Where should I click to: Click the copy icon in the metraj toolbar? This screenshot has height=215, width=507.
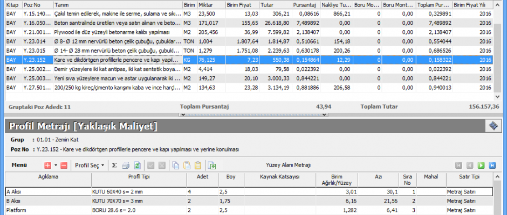pos(176,166)
